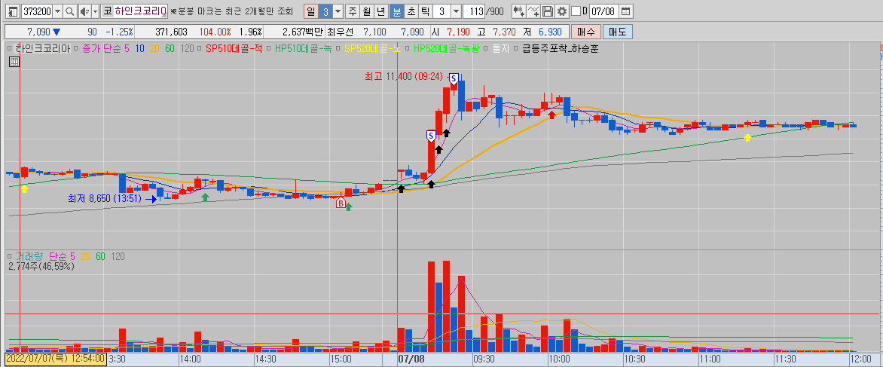Select the 초 second period toggle
The height and width of the screenshot is (367, 883).
tap(411, 11)
